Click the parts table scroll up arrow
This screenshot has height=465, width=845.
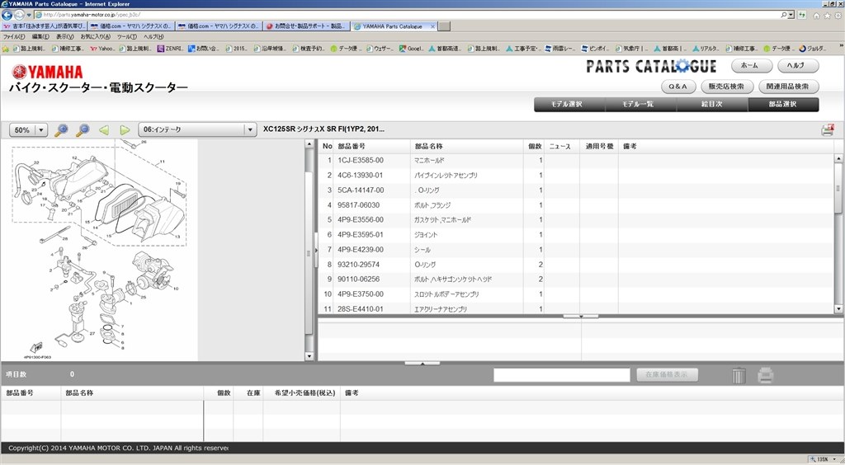tap(838, 158)
